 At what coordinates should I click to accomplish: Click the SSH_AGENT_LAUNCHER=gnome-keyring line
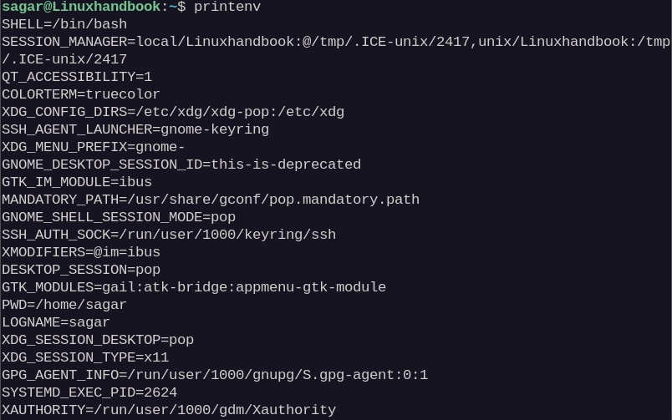pyautogui.click(x=135, y=129)
